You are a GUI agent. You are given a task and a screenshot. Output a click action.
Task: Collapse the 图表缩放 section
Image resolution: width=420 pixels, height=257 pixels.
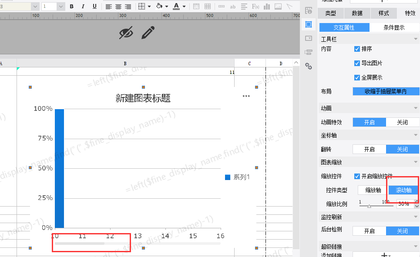pos(416,162)
